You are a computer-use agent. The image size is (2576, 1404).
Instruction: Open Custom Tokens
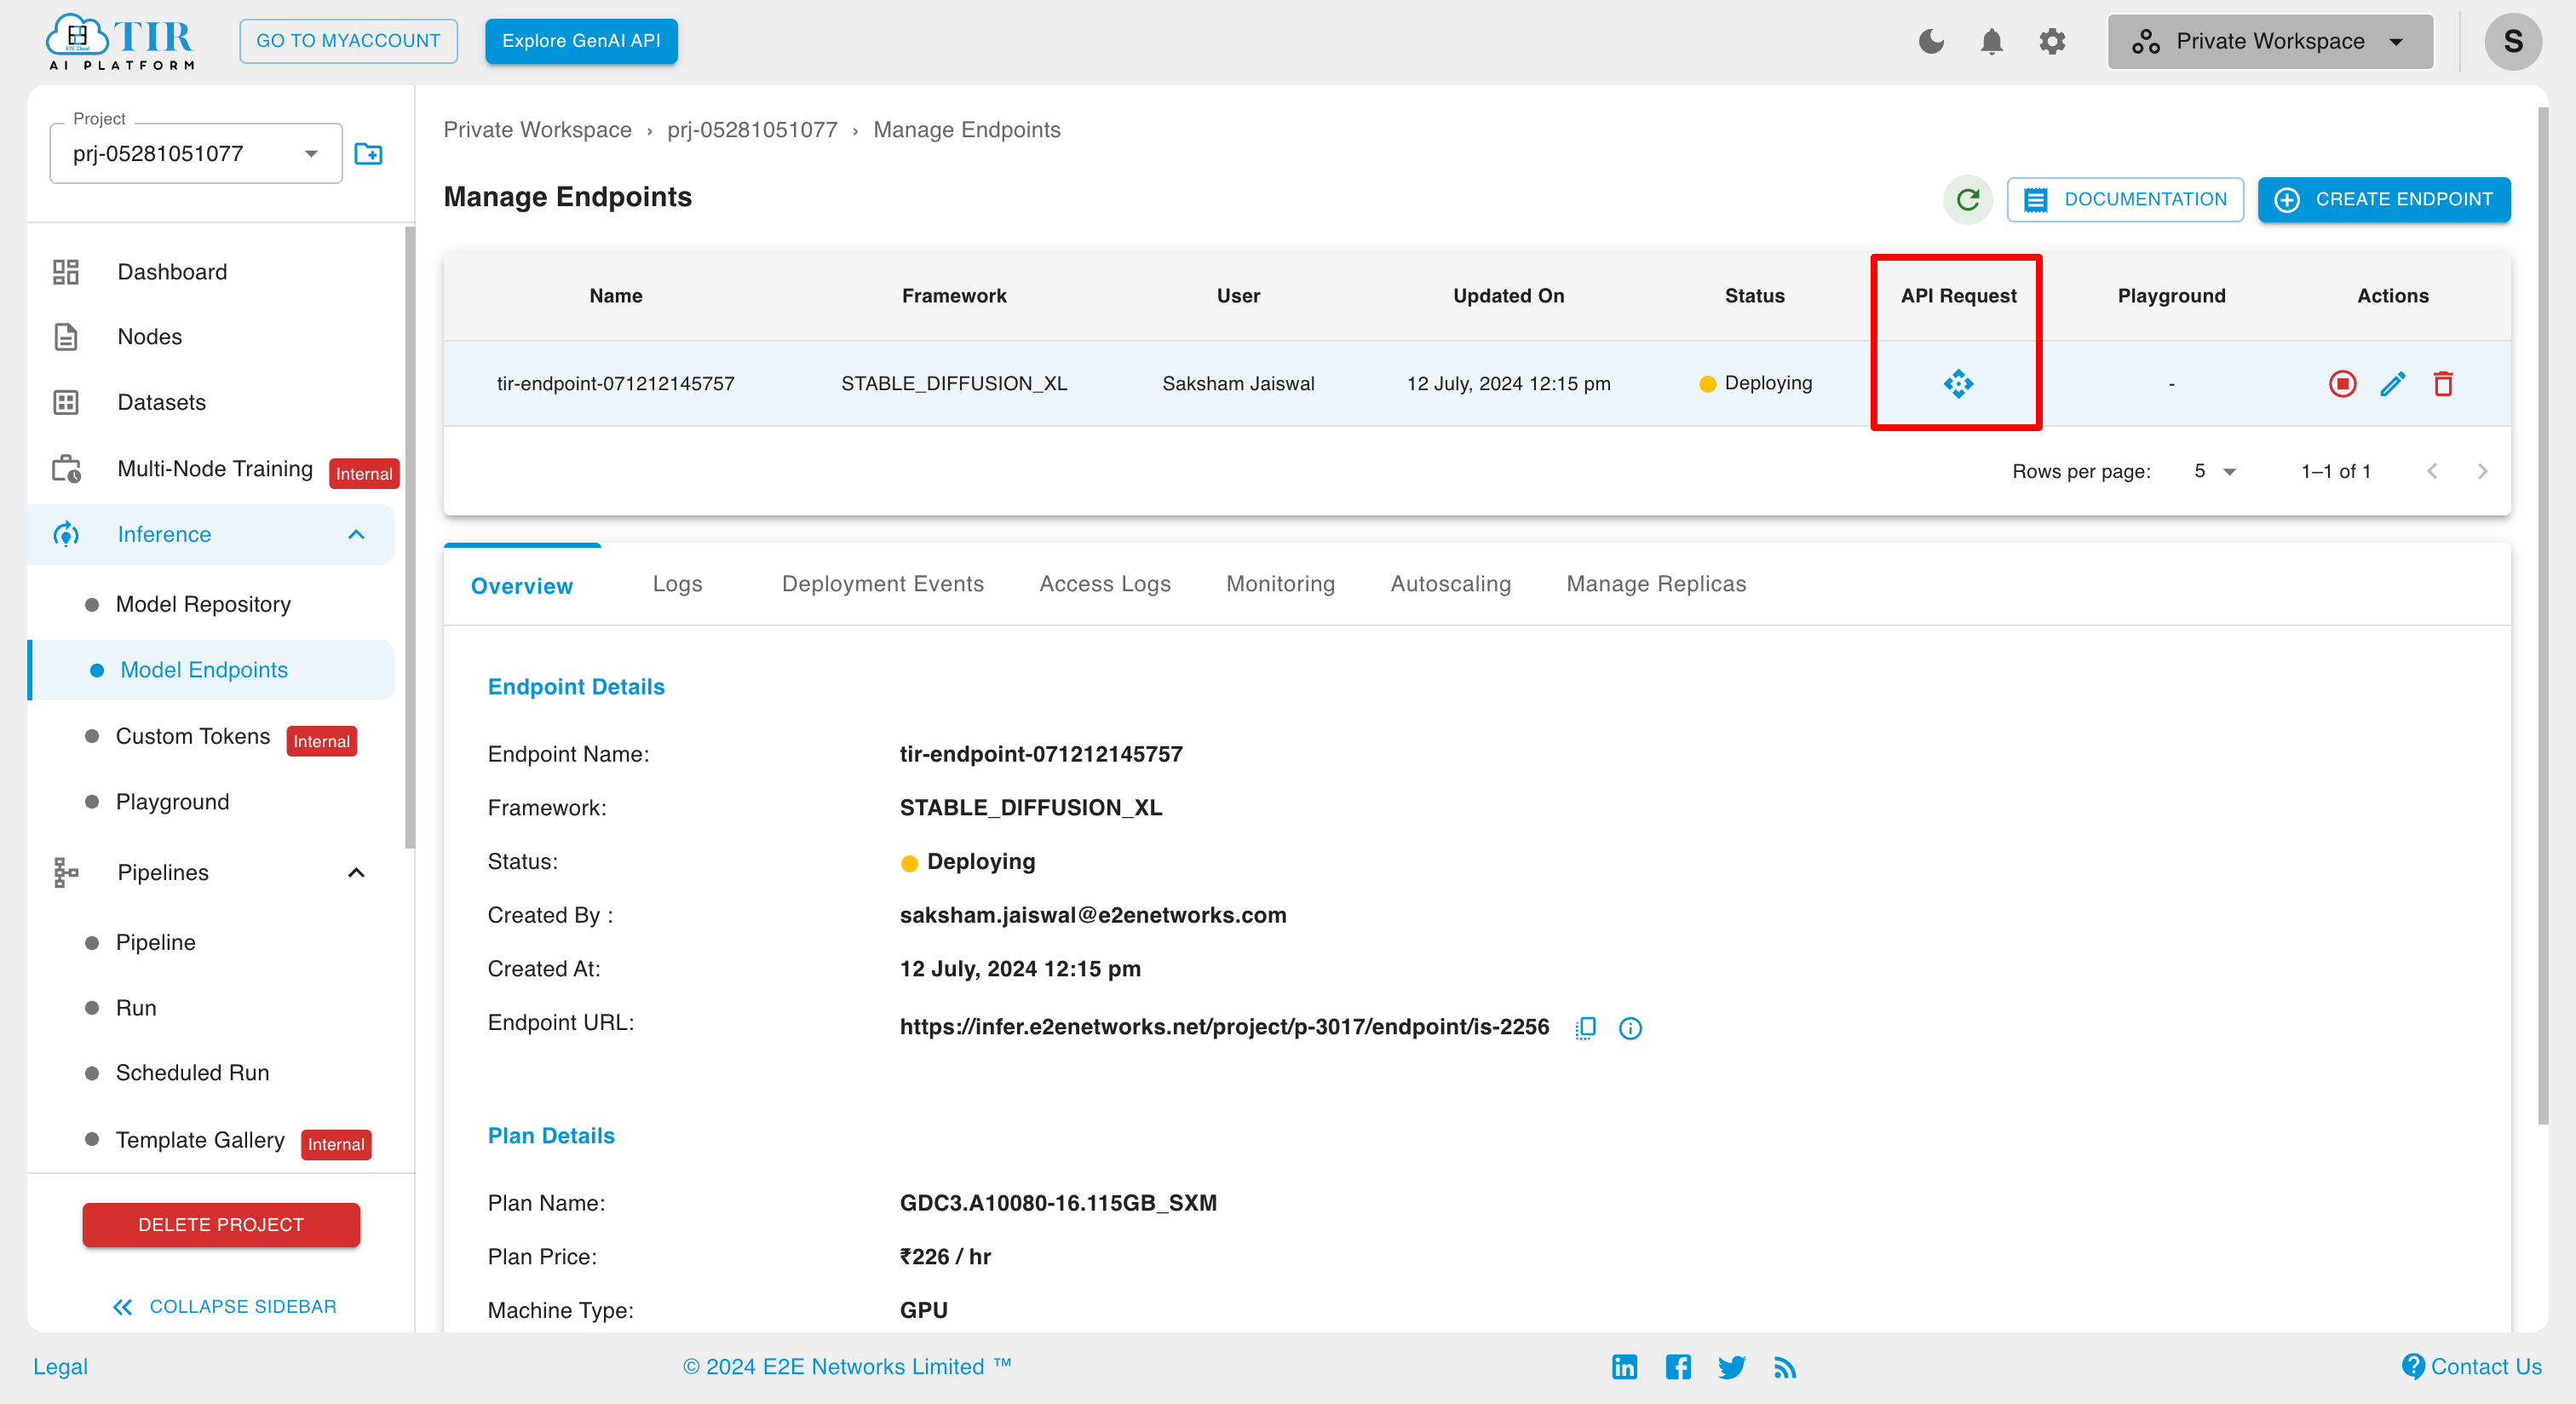click(x=193, y=736)
